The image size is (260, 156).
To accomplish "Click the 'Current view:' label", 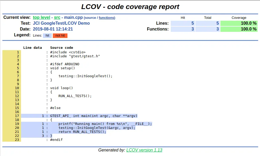I will click(x=17, y=18).
